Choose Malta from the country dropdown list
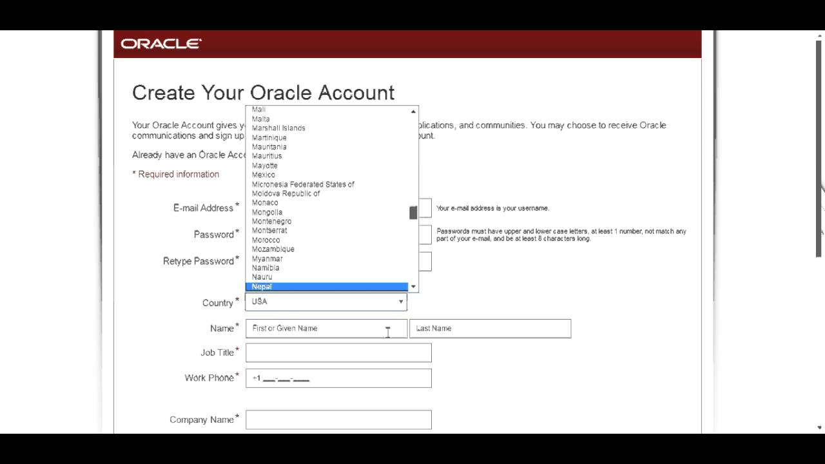The height and width of the screenshot is (464, 825). (x=327, y=119)
